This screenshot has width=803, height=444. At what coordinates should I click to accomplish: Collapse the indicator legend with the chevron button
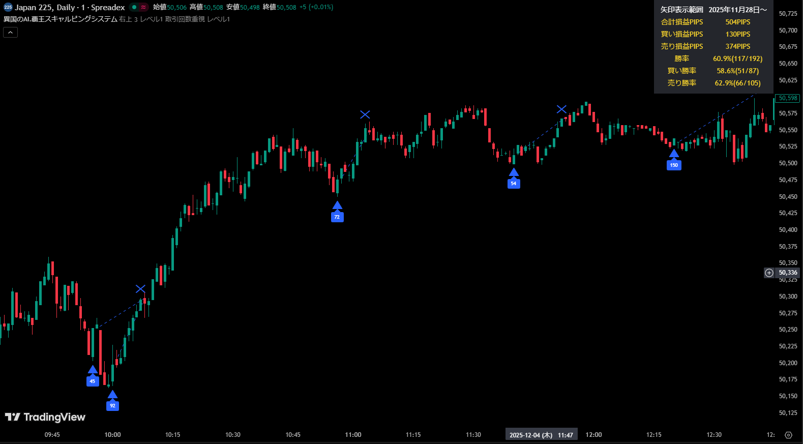[x=11, y=32]
